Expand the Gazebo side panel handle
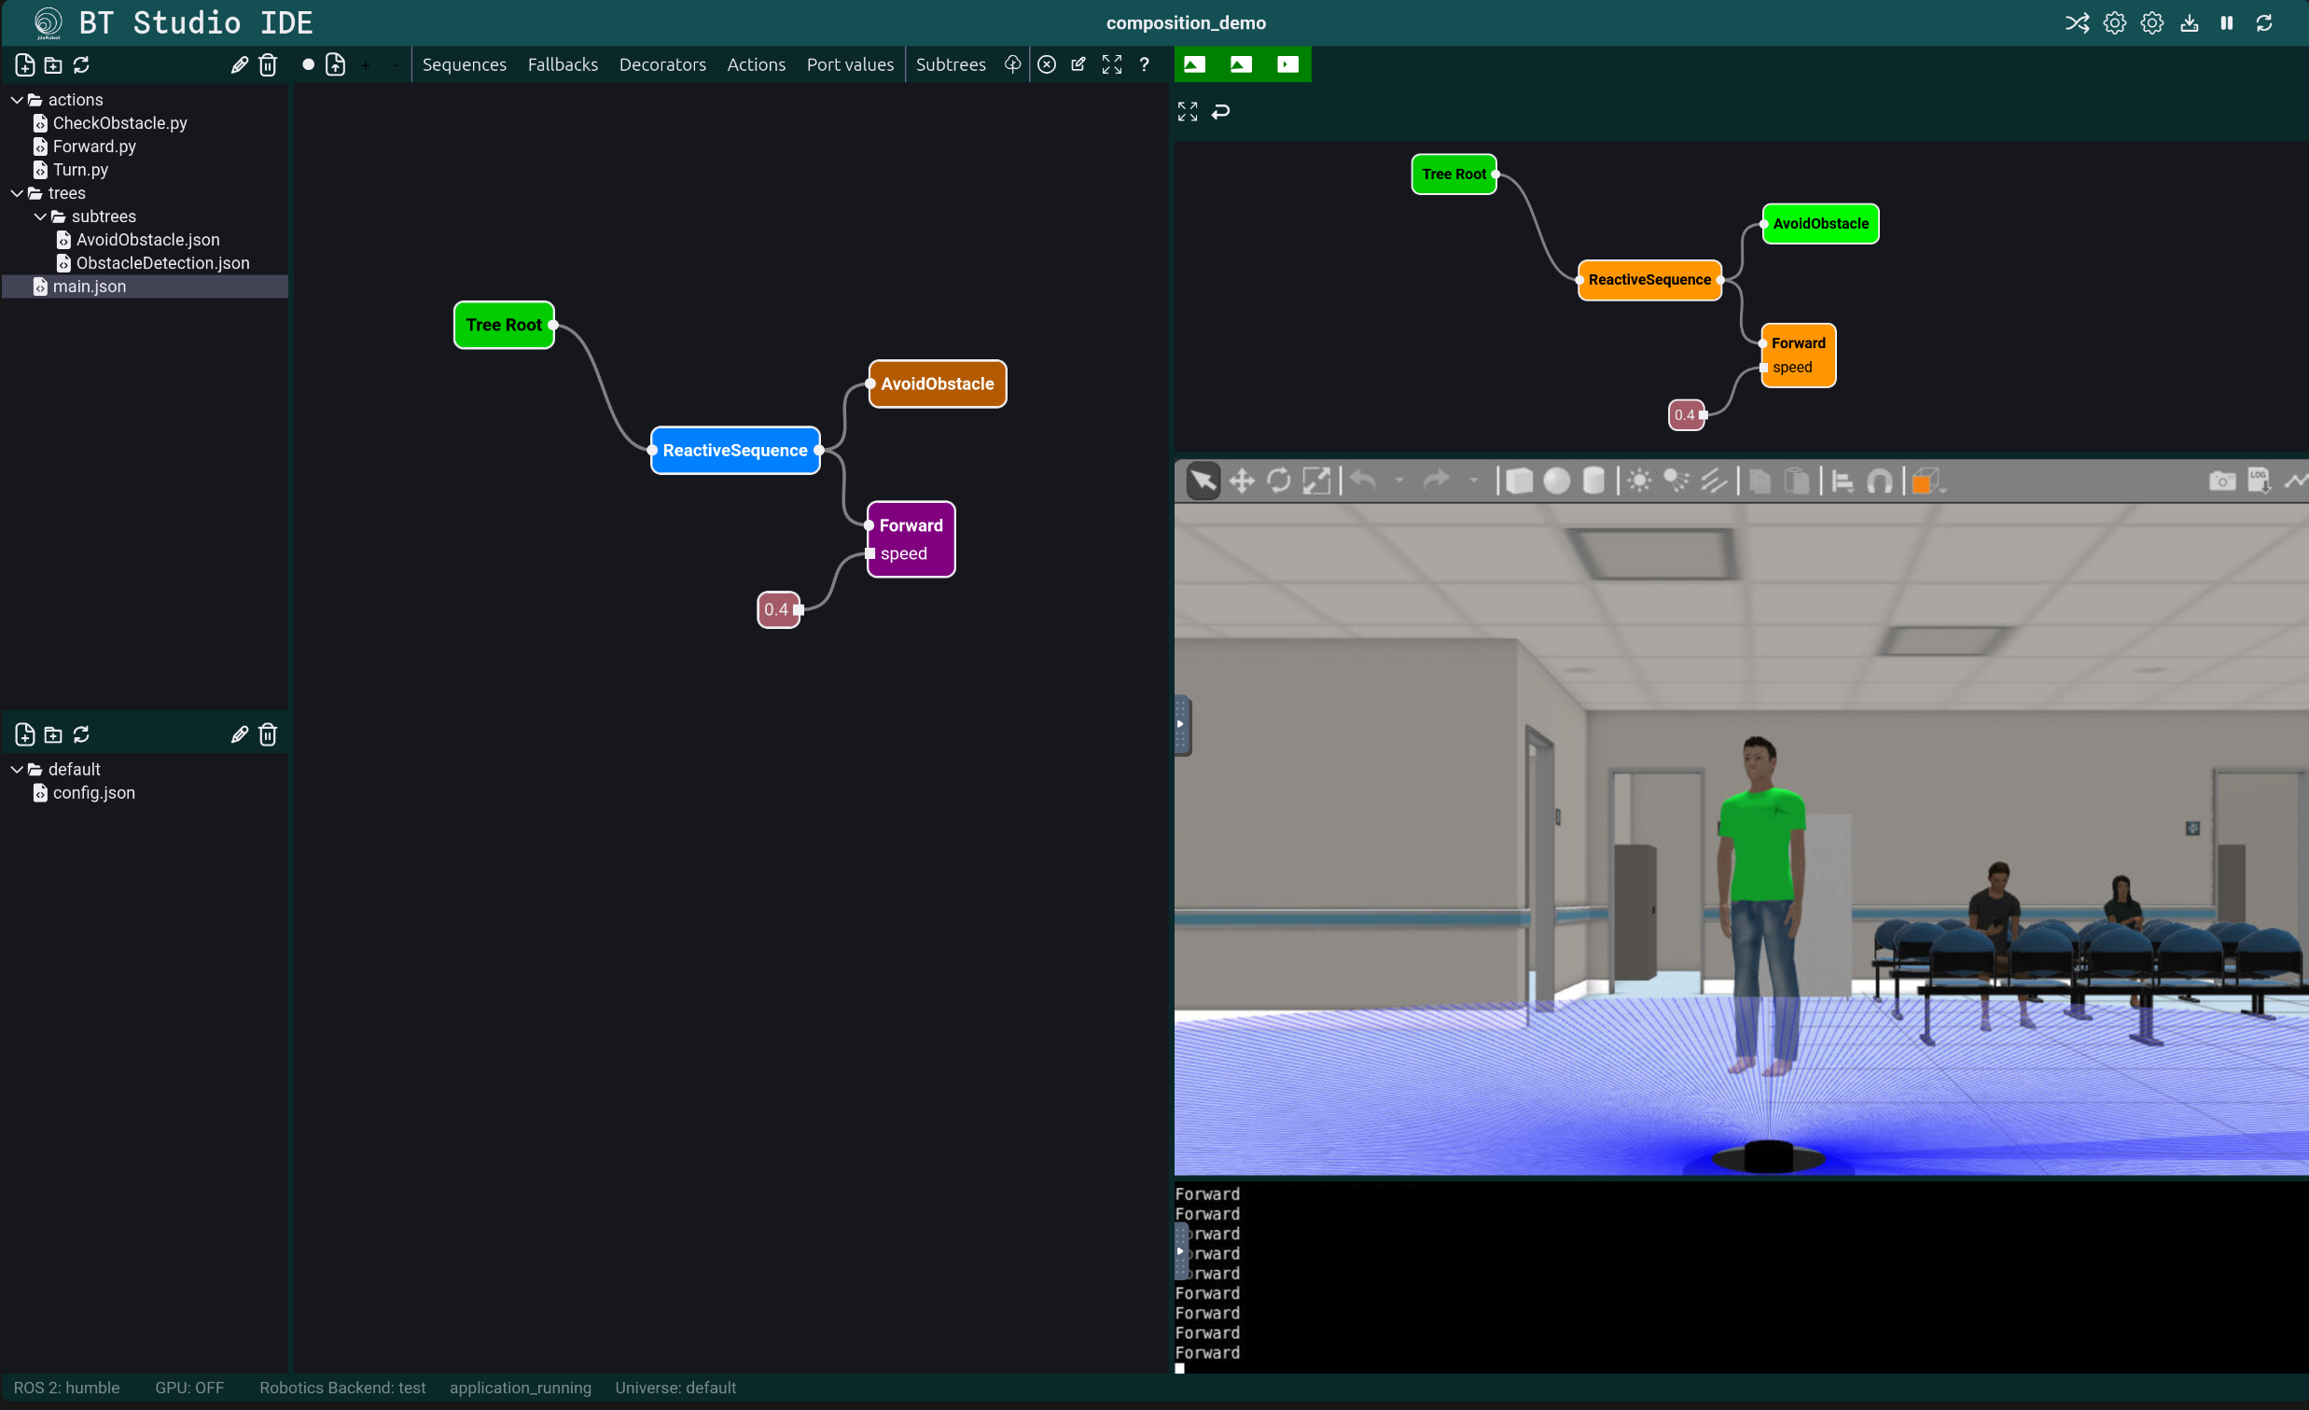The width and height of the screenshot is (2309, 1410). point(1182,725)
